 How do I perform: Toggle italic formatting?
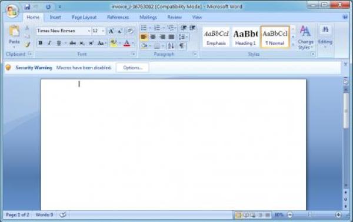[49, 43]
